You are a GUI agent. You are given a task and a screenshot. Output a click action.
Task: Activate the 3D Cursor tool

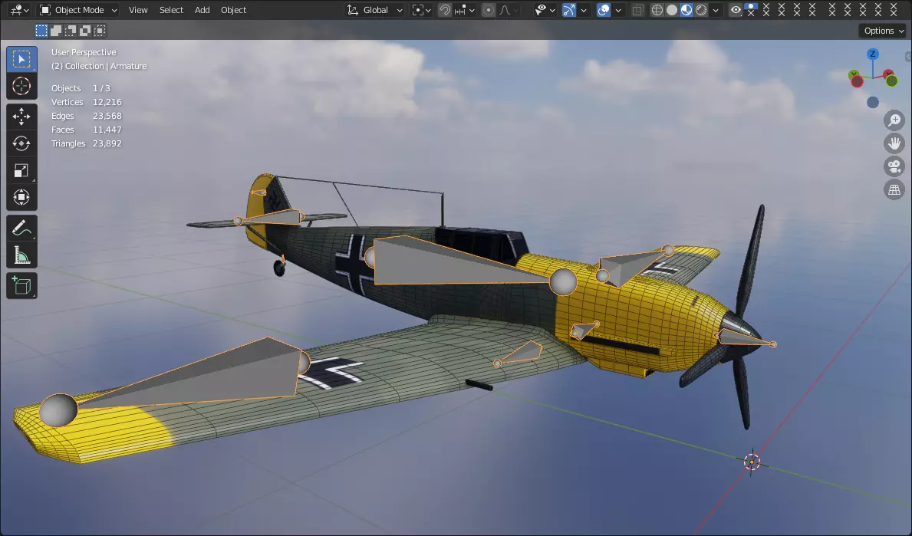(21, 86)
